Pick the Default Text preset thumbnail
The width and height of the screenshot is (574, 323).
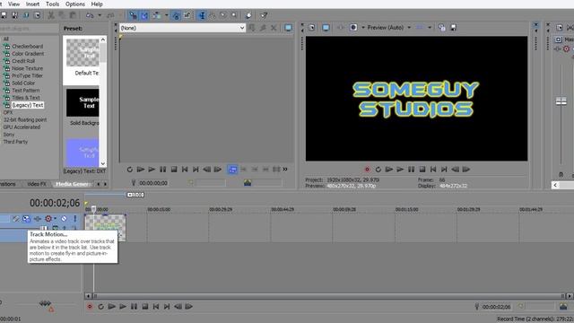pyautogui.click(x=83, y=53)
